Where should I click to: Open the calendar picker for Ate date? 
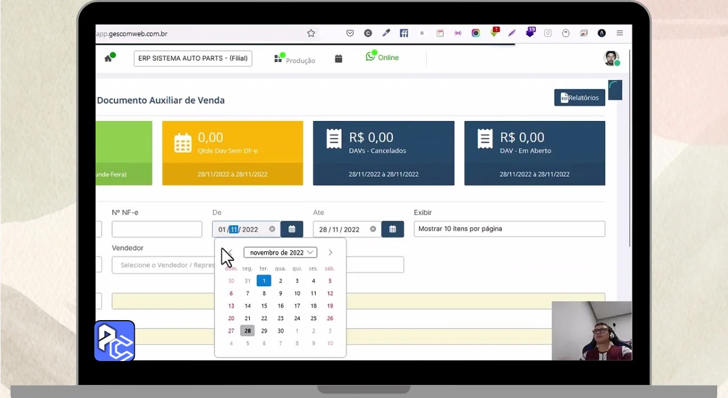pyautogui.click(x=392, y=229)
